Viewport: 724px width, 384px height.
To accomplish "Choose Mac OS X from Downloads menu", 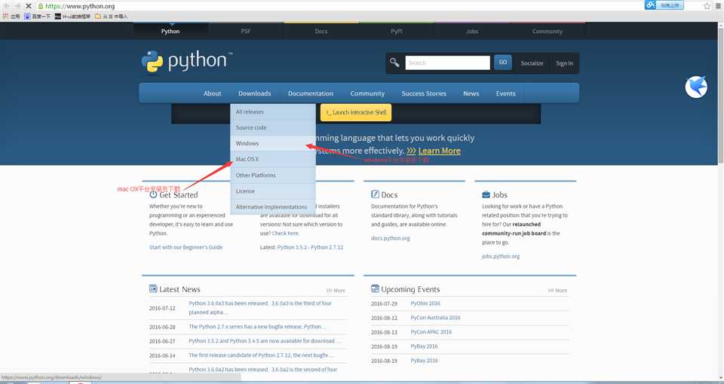I will point(273,159).
